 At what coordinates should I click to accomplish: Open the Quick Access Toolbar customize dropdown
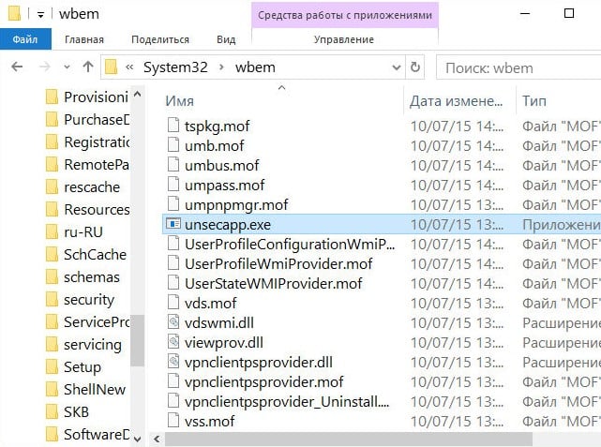[x=40, y=15]
